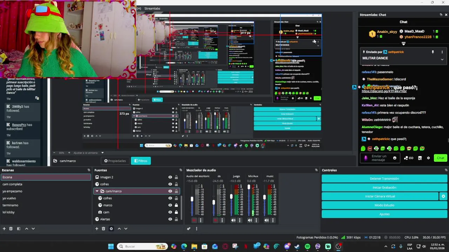449x252 pixels.
Task: Switch to lol lobby scene
Action: (x=46, y=212)
